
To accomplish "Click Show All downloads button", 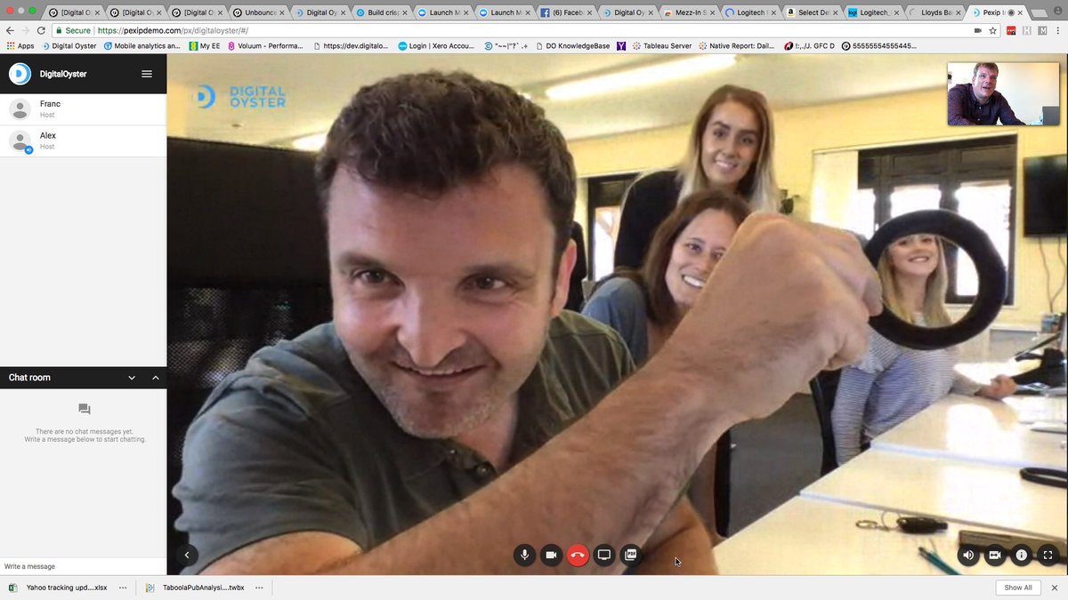I will point(1018,588).
